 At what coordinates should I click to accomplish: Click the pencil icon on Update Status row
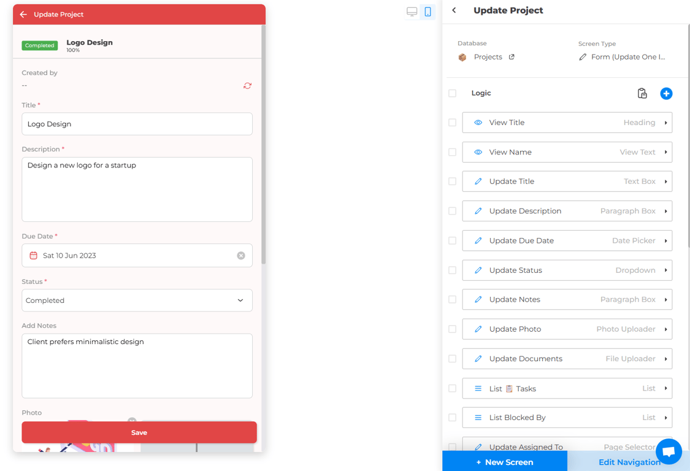478,270
